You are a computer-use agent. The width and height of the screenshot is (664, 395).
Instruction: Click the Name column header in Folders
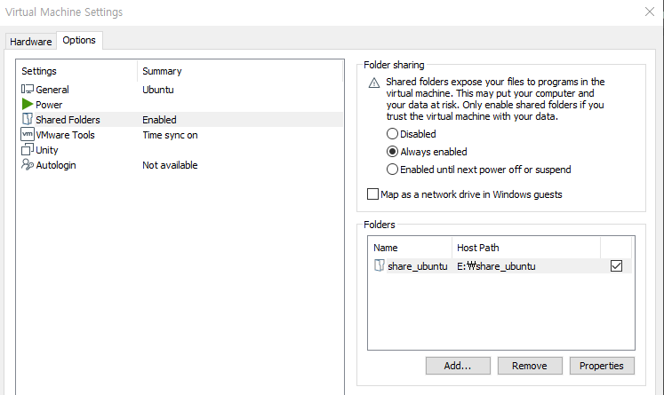(410, 248)
